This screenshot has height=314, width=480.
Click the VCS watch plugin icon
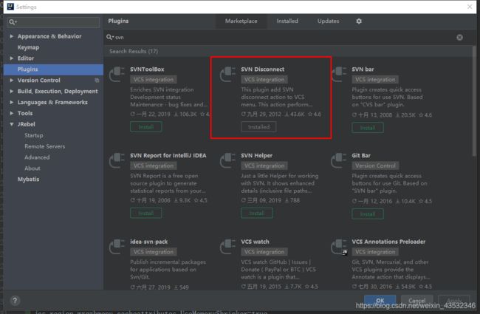[227, 246]
